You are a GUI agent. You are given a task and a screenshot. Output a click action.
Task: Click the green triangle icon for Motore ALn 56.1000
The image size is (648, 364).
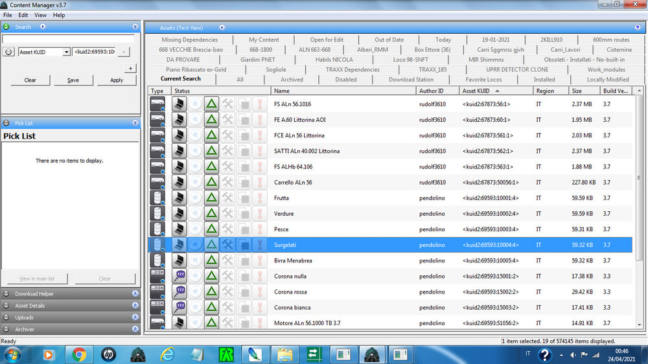pyautogui.click(x=211, y=323)
